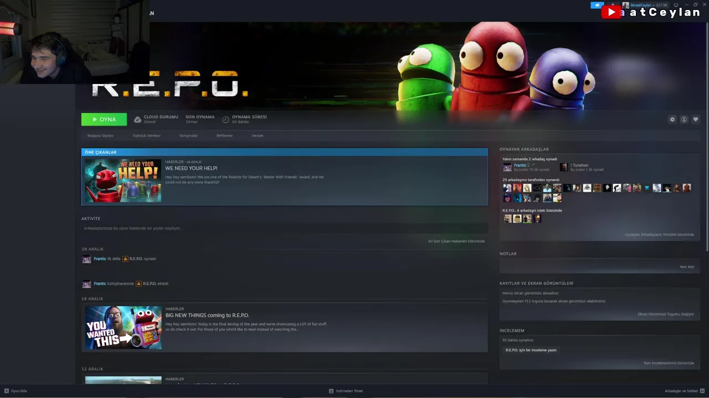Image resolution: width=709 pixels, height=398 pixels.
Task: Open the ! Tunahan friend name
Action: [x=579, y=165]
